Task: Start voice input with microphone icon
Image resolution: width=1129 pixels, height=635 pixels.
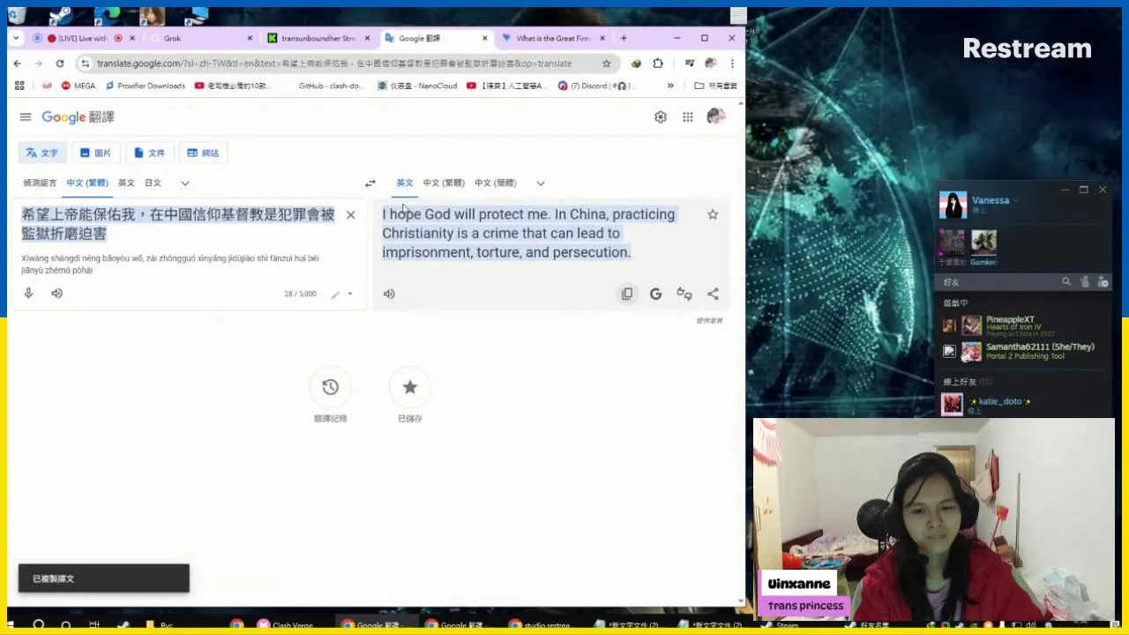Action: [x=28, y=294]
